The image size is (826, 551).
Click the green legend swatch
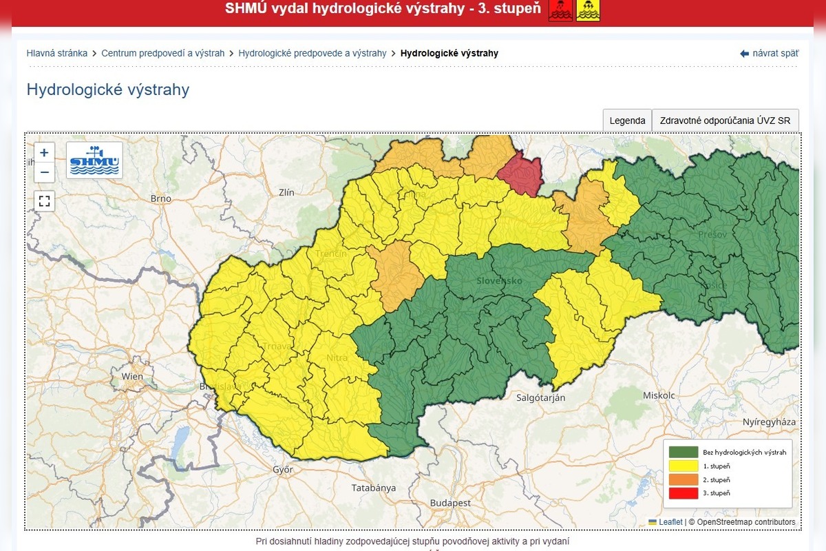(684, 453)
